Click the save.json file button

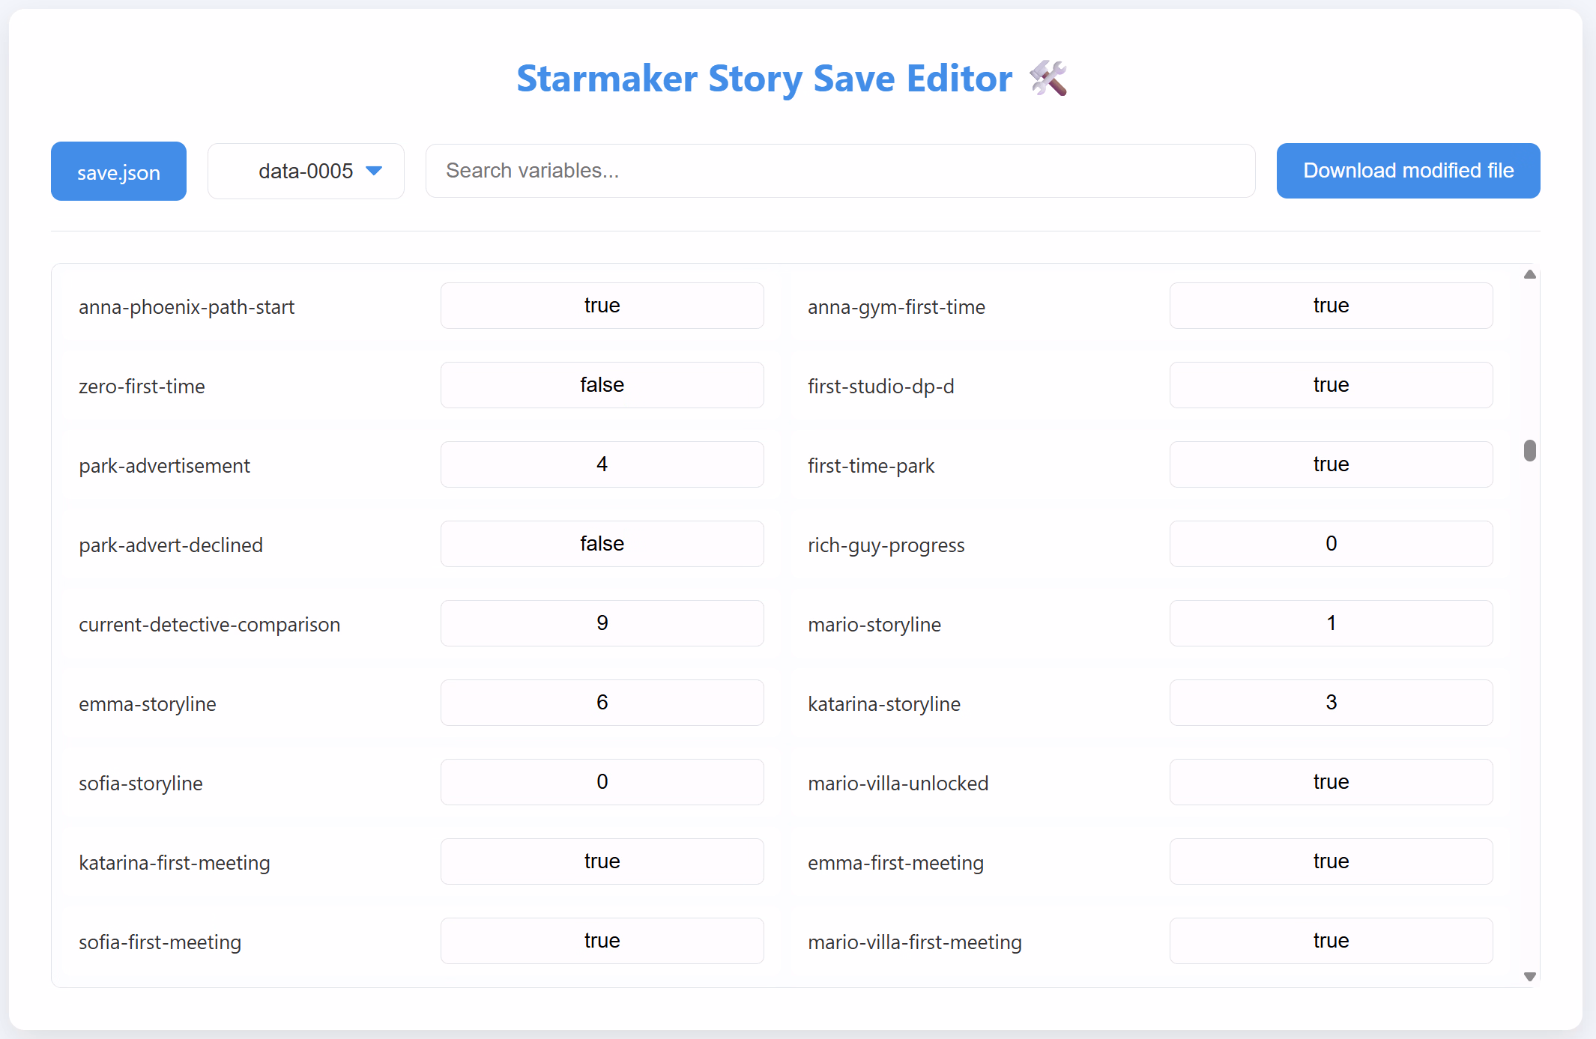(118, 172)
